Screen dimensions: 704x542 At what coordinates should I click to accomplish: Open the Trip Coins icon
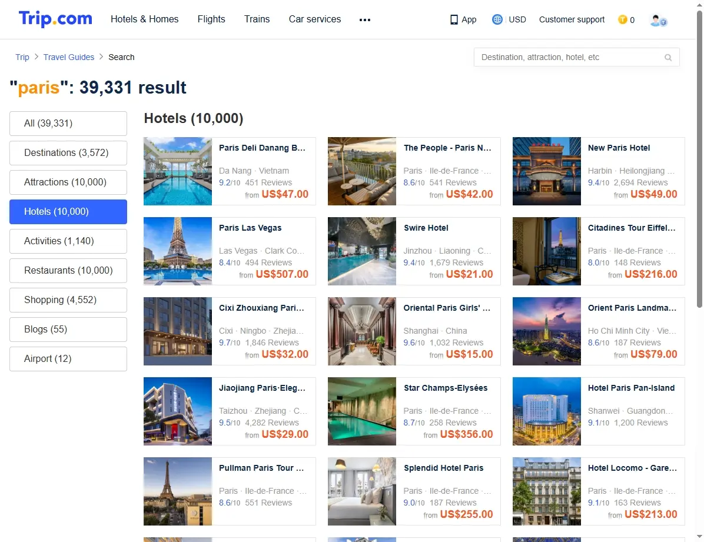[x=622, y=19]
